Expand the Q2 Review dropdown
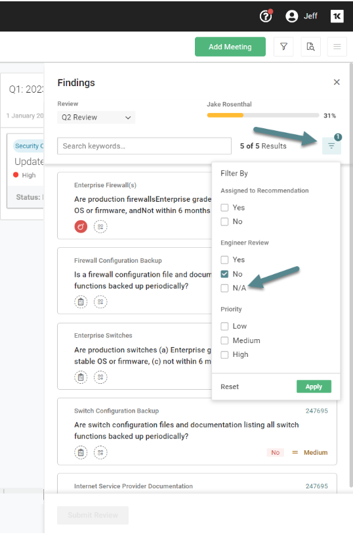The image size is (353, 537). (x=96, y=117)
